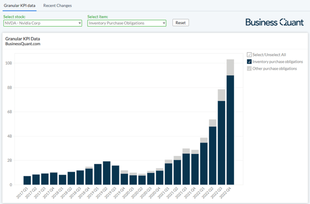Image resolution: width=310 pixels, height=204 pixels.
Task: Select the 2022 Q3 bar
Action: (x=221, y=142)
